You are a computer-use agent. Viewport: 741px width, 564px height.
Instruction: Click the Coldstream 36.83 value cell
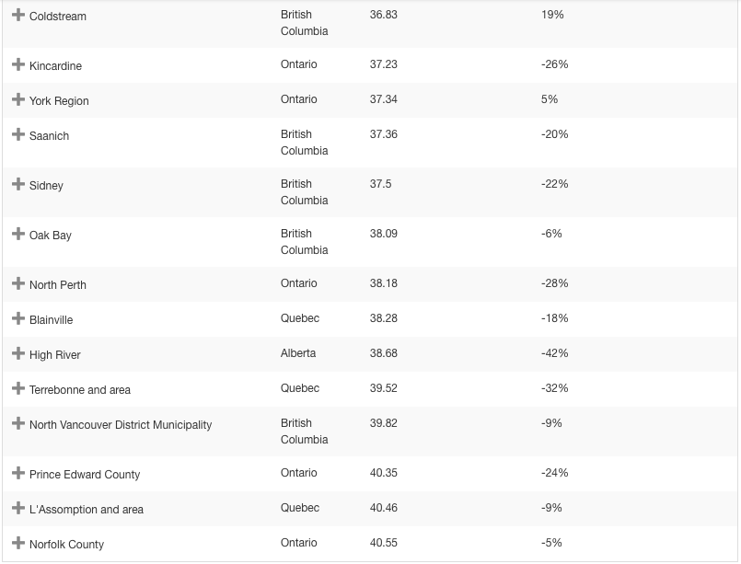[384, 15]
